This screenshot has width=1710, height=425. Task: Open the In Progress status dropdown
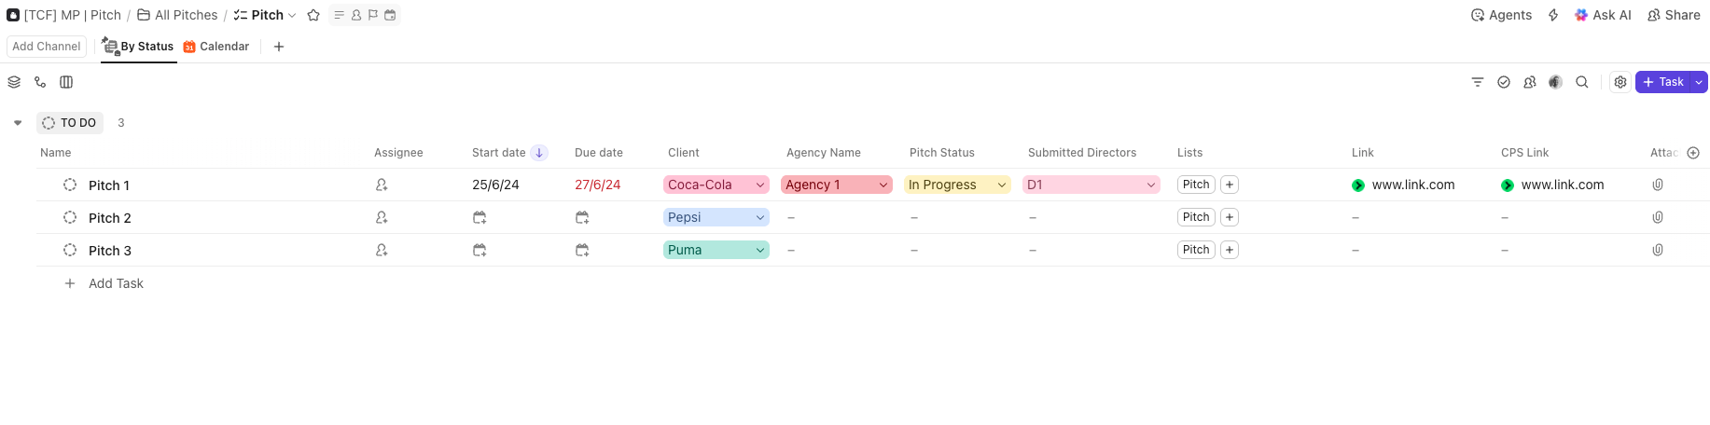point(1001,185)
